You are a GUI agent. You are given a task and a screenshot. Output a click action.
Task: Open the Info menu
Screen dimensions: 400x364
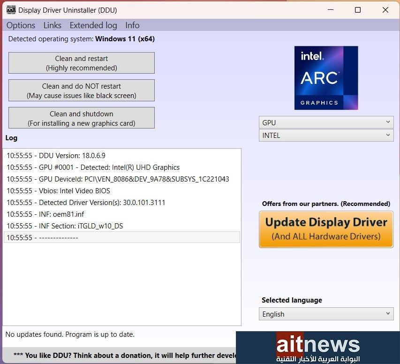(132, 25)
